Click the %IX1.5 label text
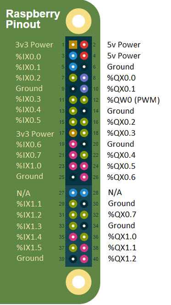The image size is (171, 305). pyautogui.click(x=29, y=248)
